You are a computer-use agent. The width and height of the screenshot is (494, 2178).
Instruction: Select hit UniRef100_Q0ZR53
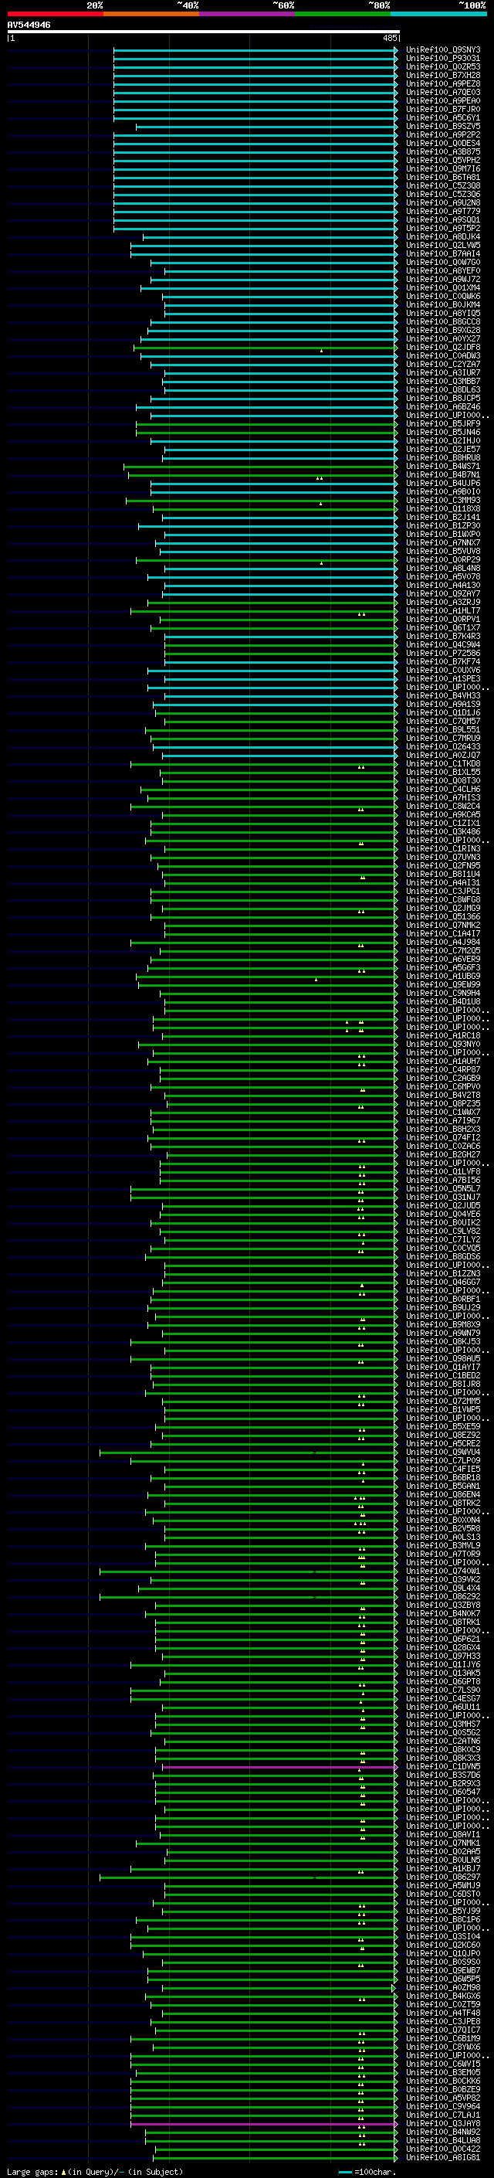(443, 66)
